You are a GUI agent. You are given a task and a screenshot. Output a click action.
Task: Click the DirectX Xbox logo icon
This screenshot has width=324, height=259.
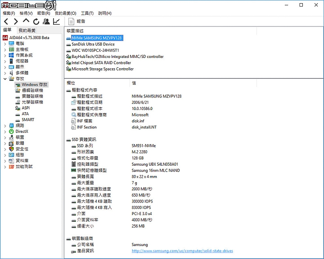click(11, 132)
